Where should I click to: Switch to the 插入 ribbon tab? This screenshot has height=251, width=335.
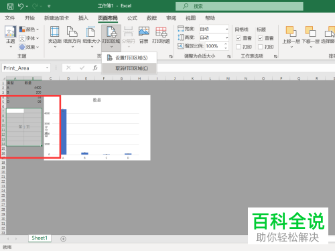click(83, 18)
